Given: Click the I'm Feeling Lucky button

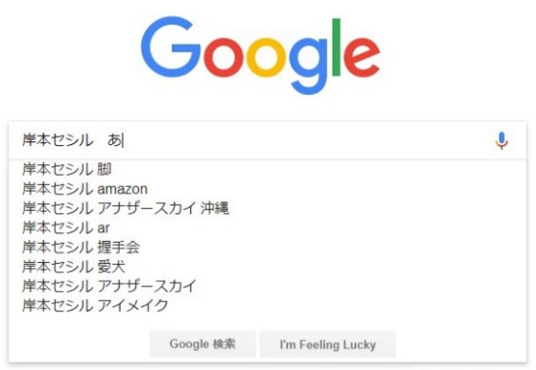Looking at the screenshot, I should 328,344.
